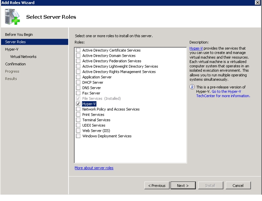Uncheck the Hyper-V role checkbox
The width and height of the screenshot is (262, 201).
coord(78,104)
